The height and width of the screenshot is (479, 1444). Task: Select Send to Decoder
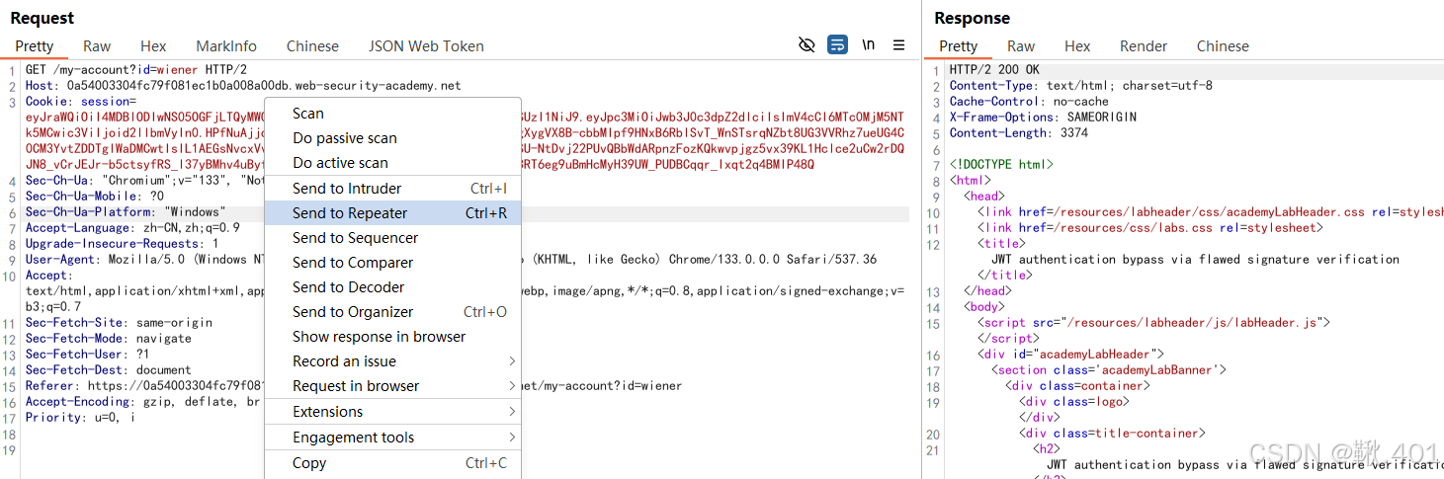coord(392,287)
